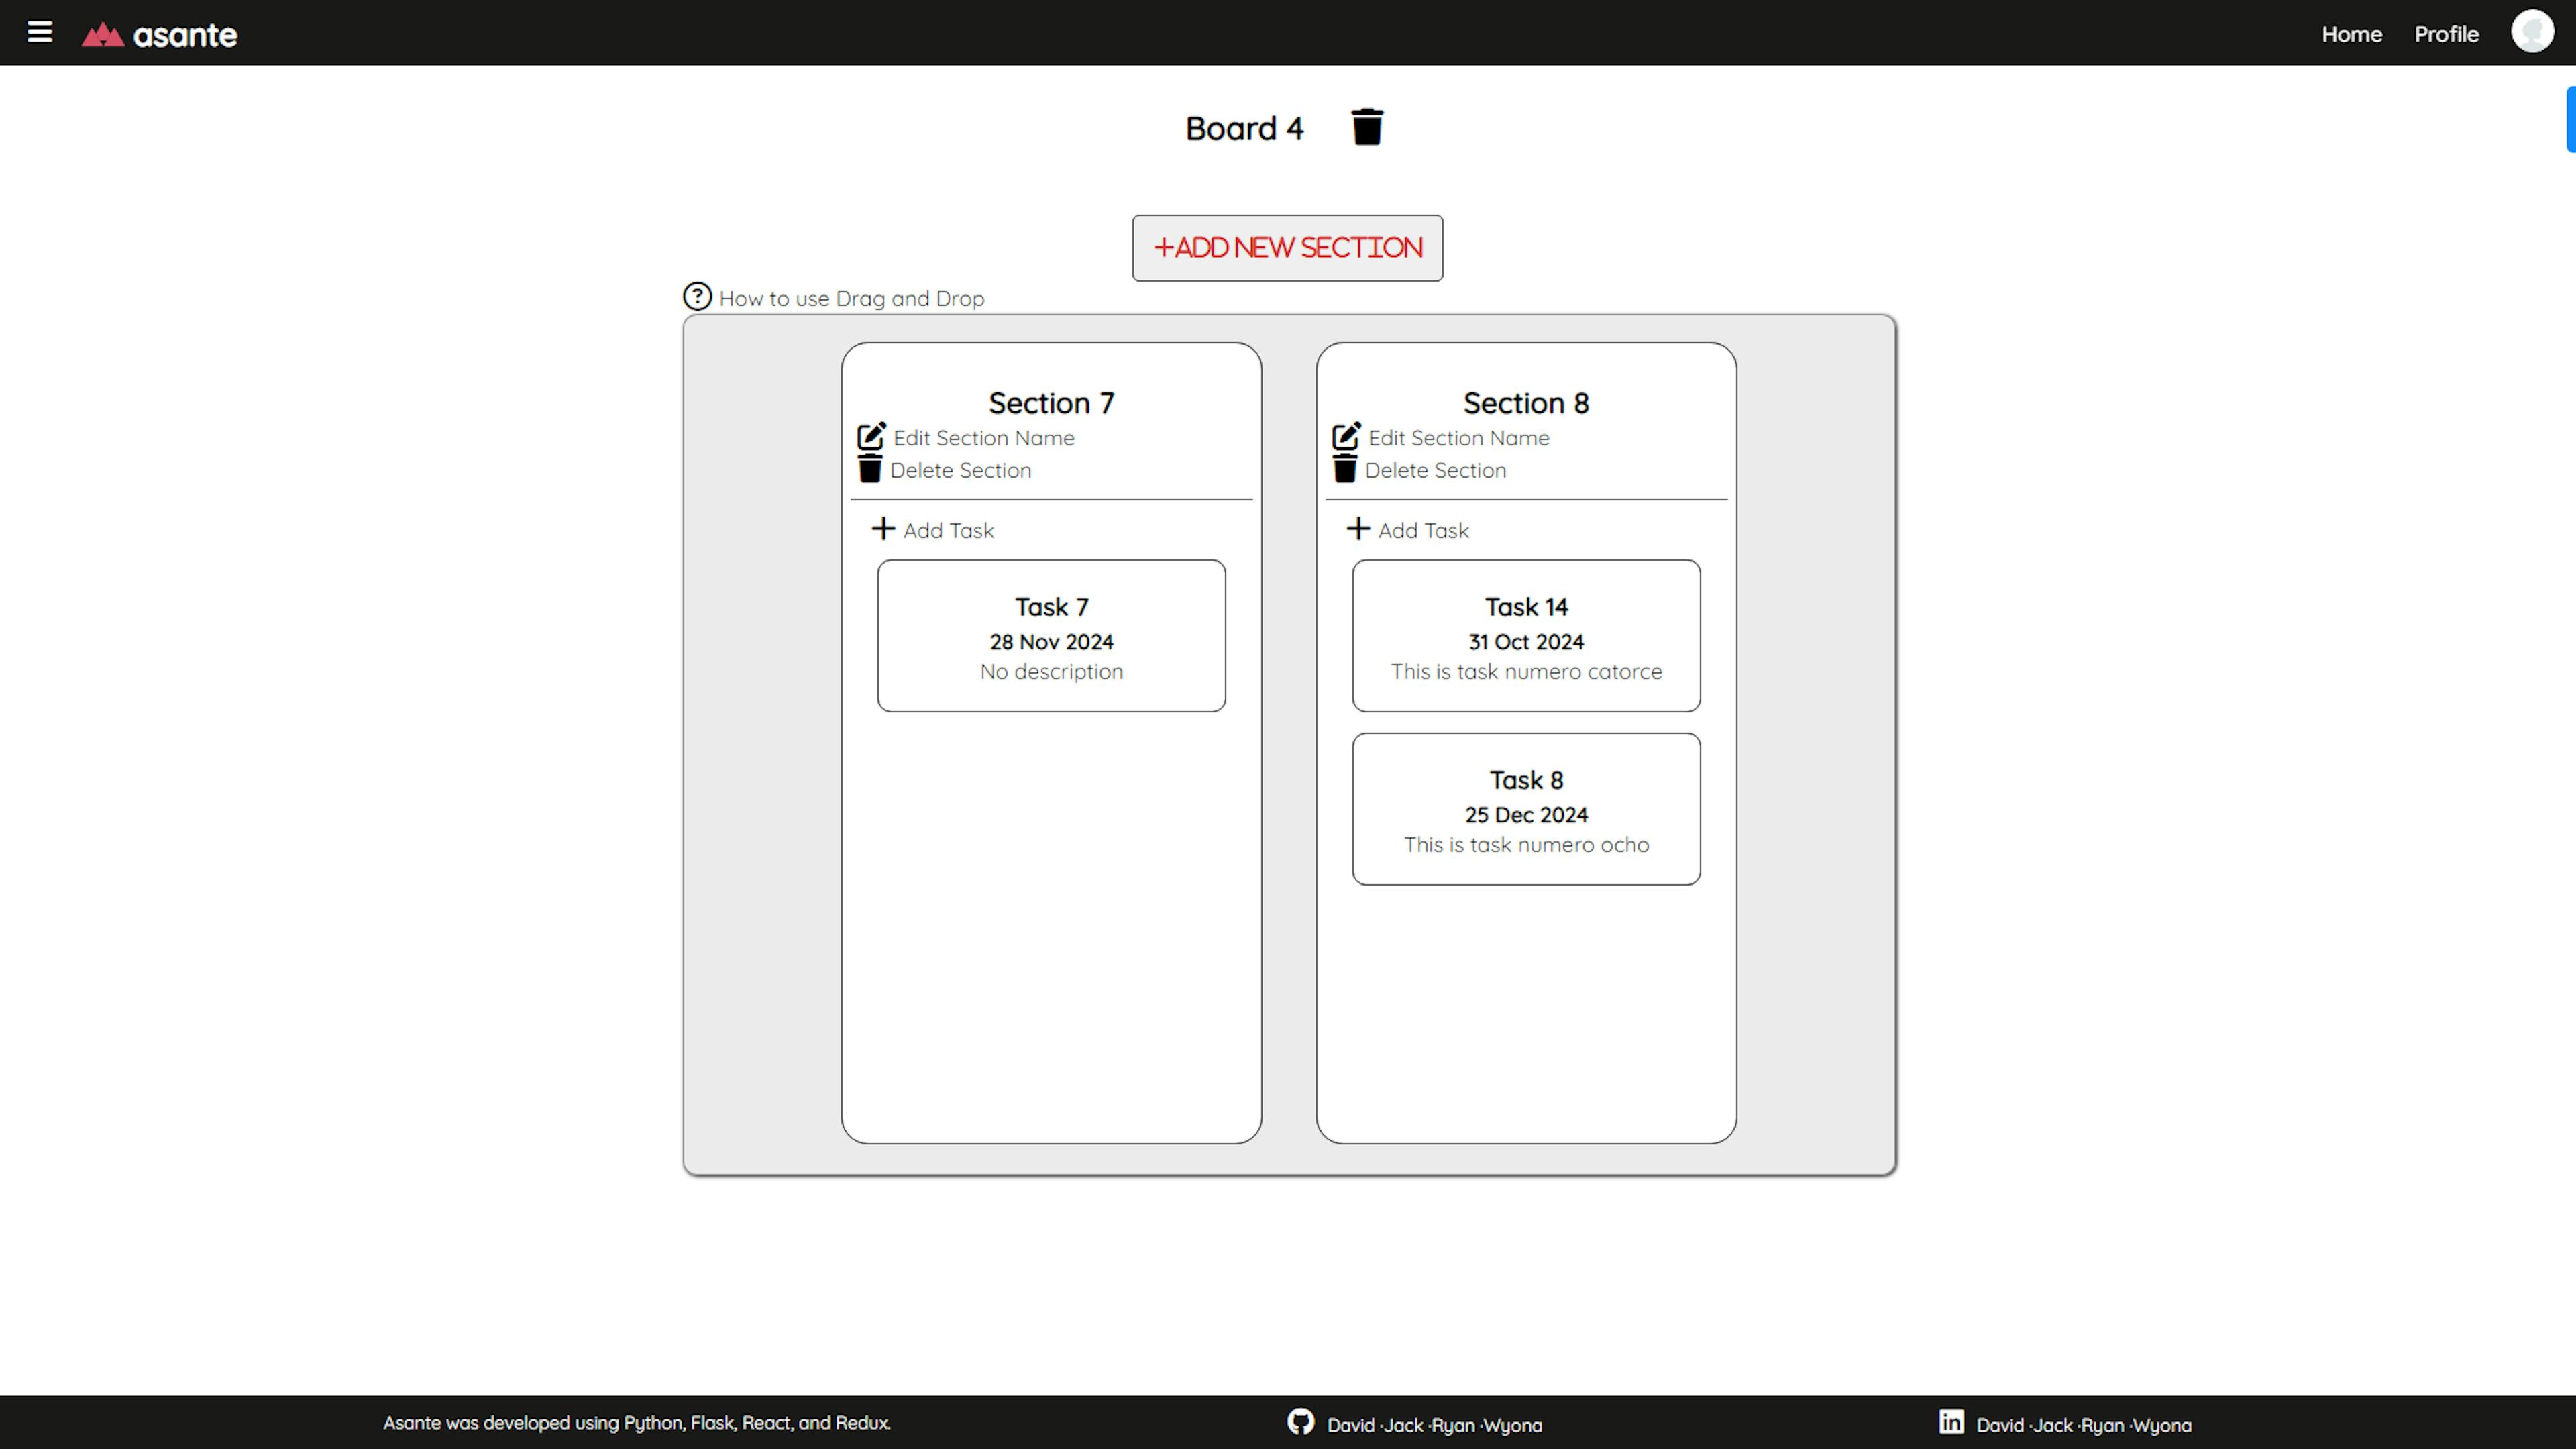The height and width of the screenshot is (1449, 2576).
Task: Click the plus icon in Section 8
Action: point(1357,528)
